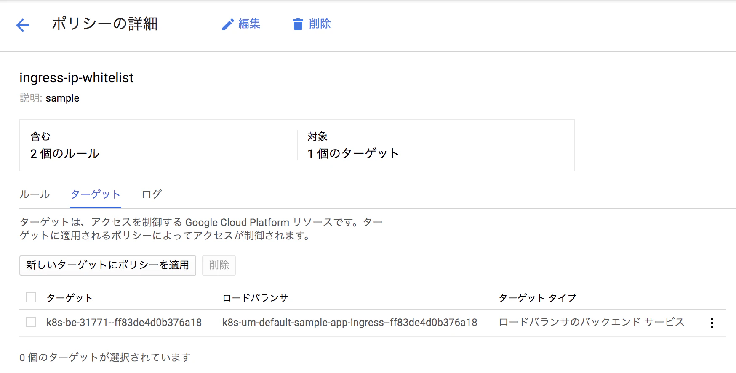
Task: Go back with the left arrow icon
Action: coord(23,25)
